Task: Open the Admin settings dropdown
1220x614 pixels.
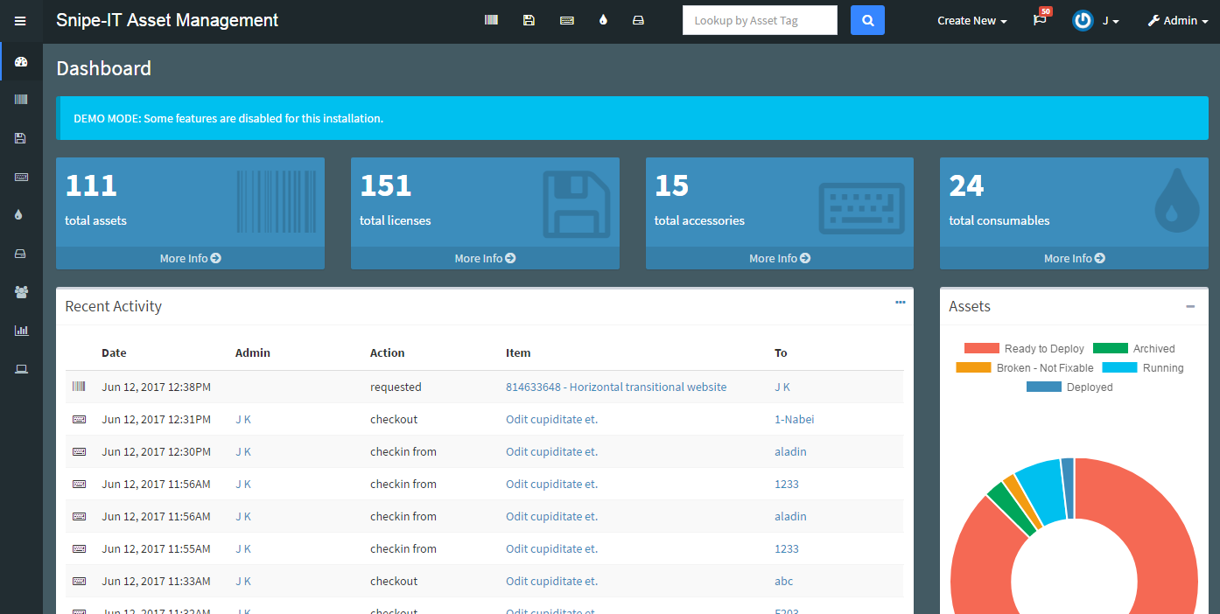Action: point(1177,20)
